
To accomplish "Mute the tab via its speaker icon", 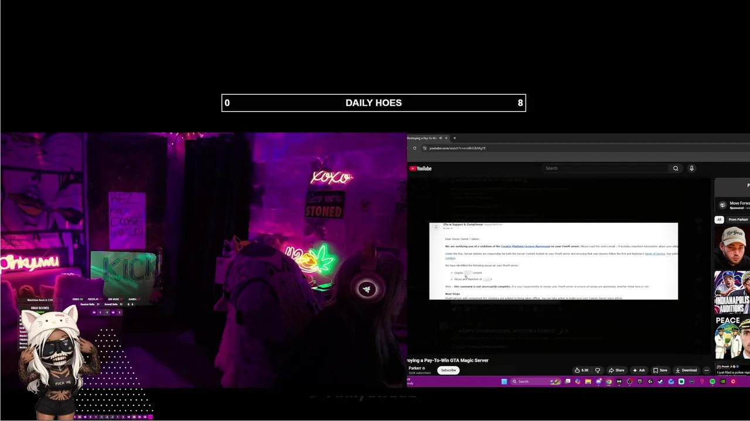I will tap(440, 138).
